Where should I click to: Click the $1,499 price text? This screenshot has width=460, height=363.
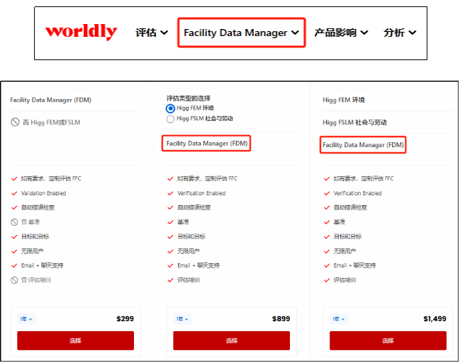[x=434, y=318]
